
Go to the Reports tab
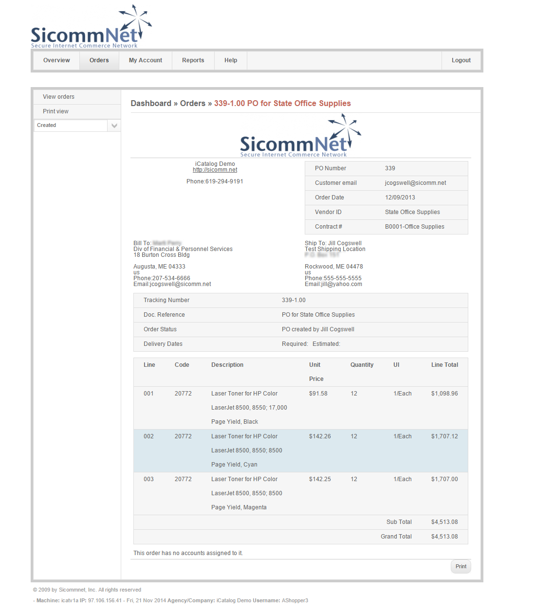[x=193, y=60]
